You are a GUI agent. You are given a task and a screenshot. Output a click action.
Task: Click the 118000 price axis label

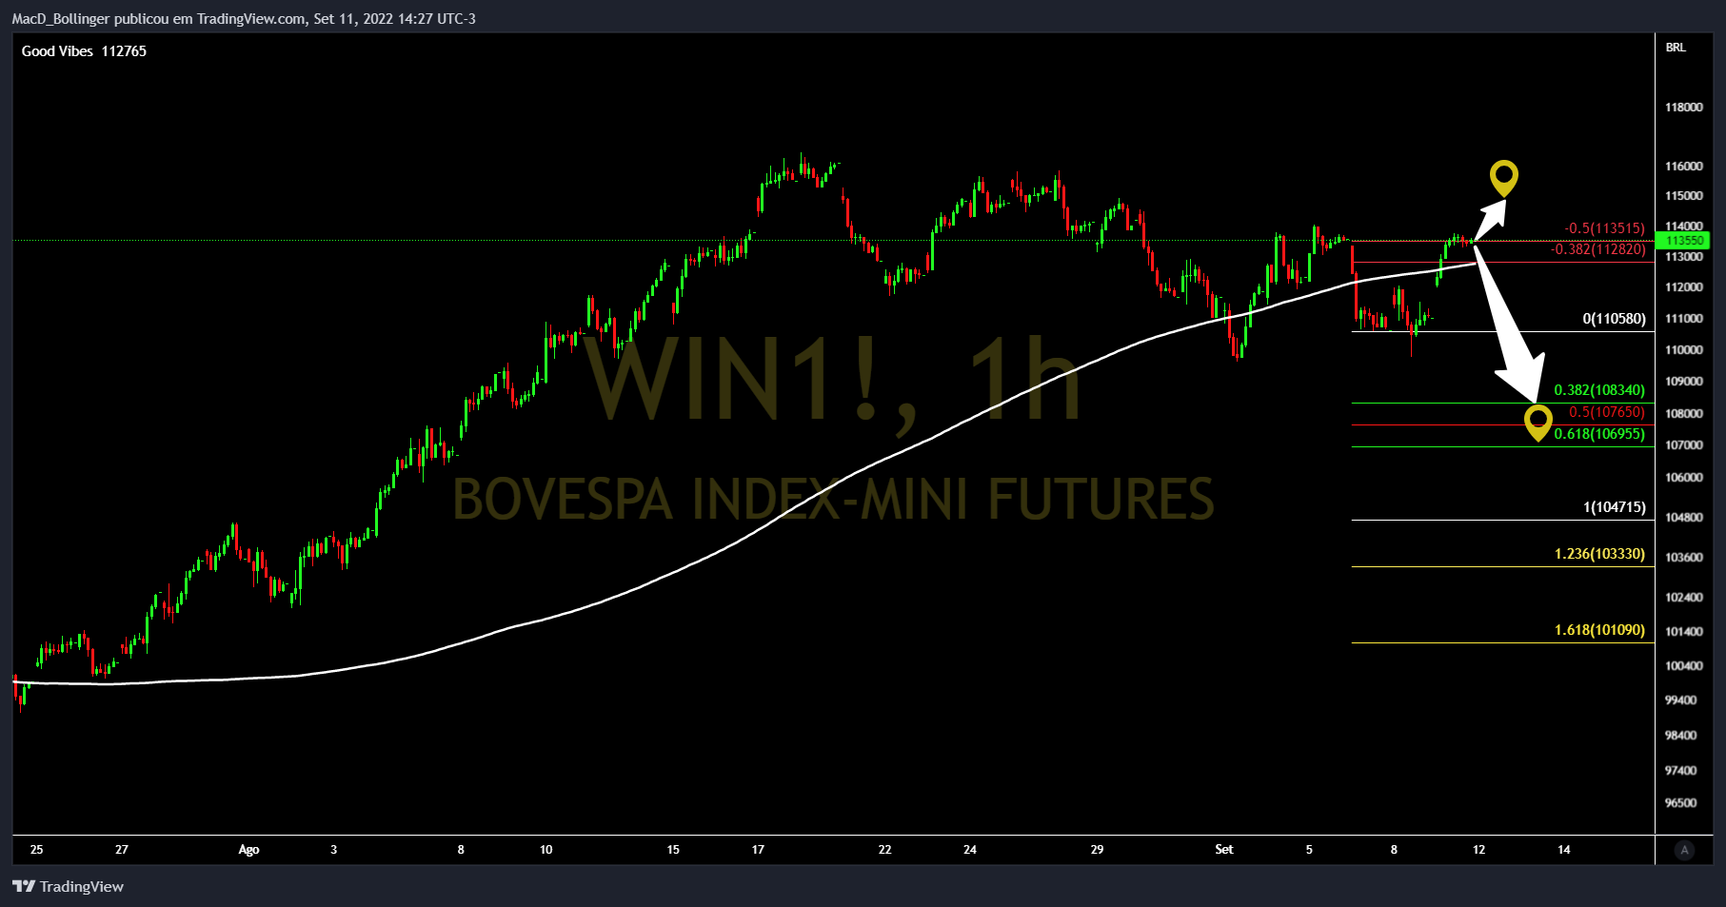(x=1684, y=108)
